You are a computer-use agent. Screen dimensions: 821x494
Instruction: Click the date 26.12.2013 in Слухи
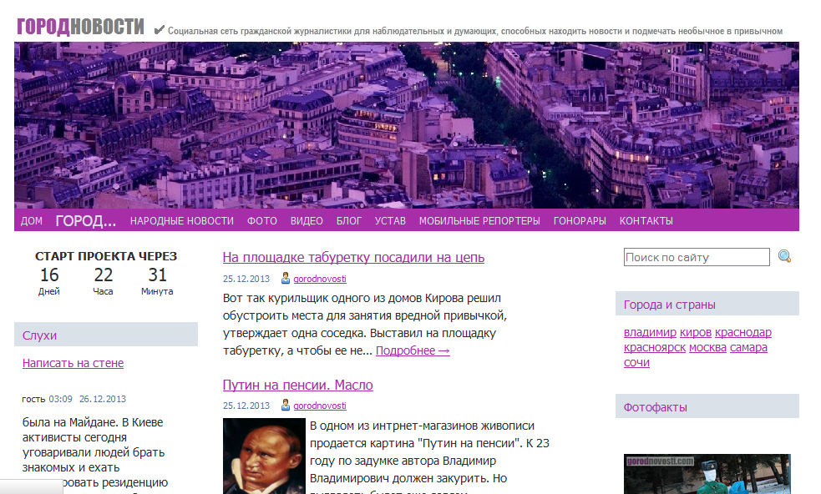103,399
